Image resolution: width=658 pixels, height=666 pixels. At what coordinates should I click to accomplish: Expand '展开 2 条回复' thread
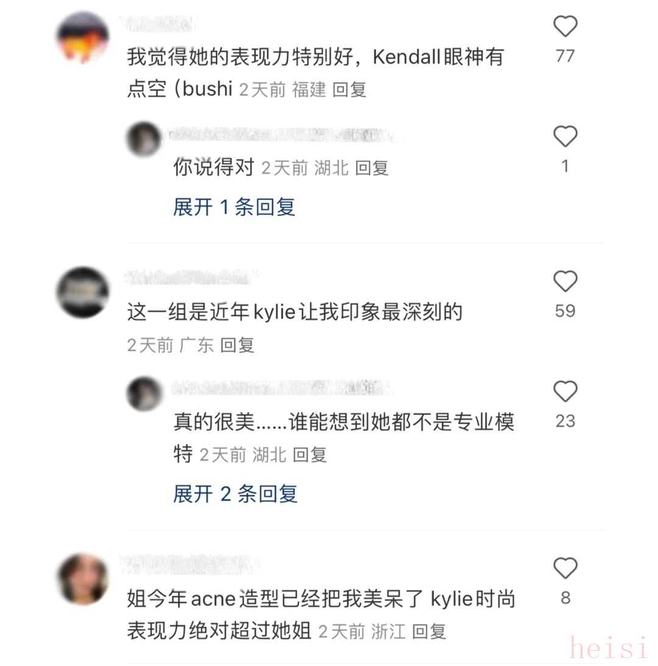coord(235,494)
